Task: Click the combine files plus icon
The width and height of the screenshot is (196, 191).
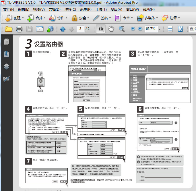Action: click(30, 18)
